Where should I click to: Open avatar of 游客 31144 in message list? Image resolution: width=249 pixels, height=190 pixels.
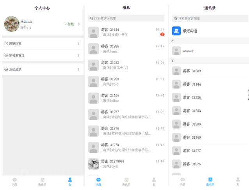click(x=93, y=32)
